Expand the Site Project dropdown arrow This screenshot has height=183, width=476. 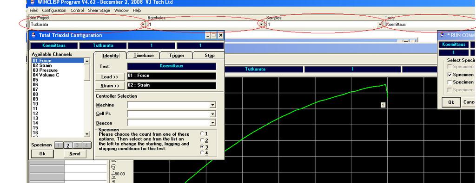tap(143, 24)
